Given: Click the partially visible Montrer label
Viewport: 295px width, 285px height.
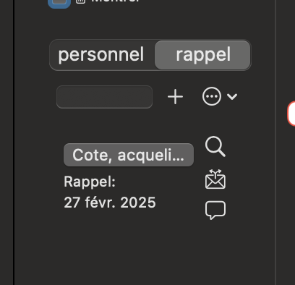Looking at the screenshot, I should coord(115,1).
